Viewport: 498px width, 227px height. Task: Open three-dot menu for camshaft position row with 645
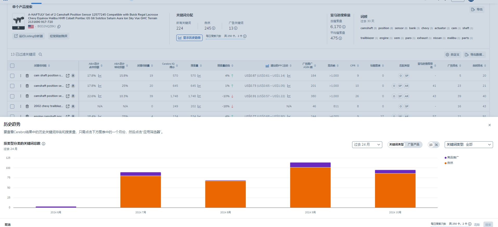click(21, 86)
